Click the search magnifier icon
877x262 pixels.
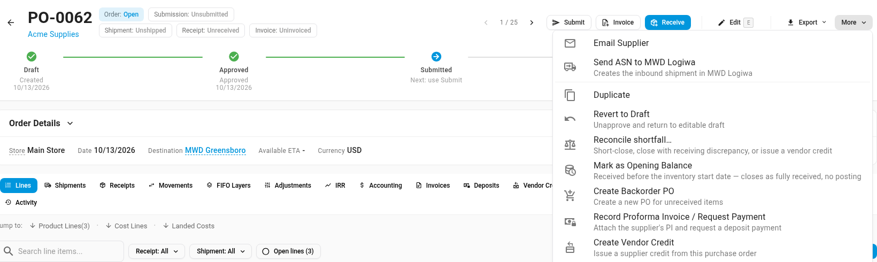[9, 251]
